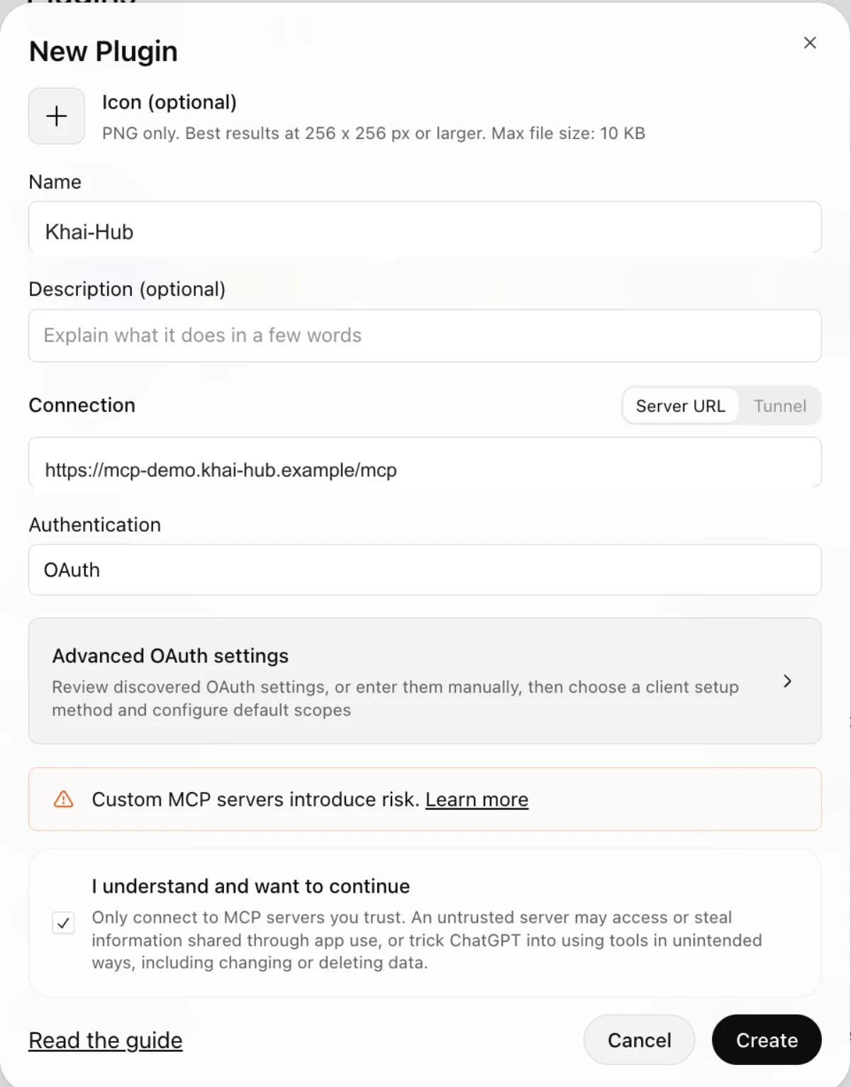Click the Authentication label
Image resolution: width=851 pixels, height=1087 pixels.
pyautogui.click(x=95, y=525)
